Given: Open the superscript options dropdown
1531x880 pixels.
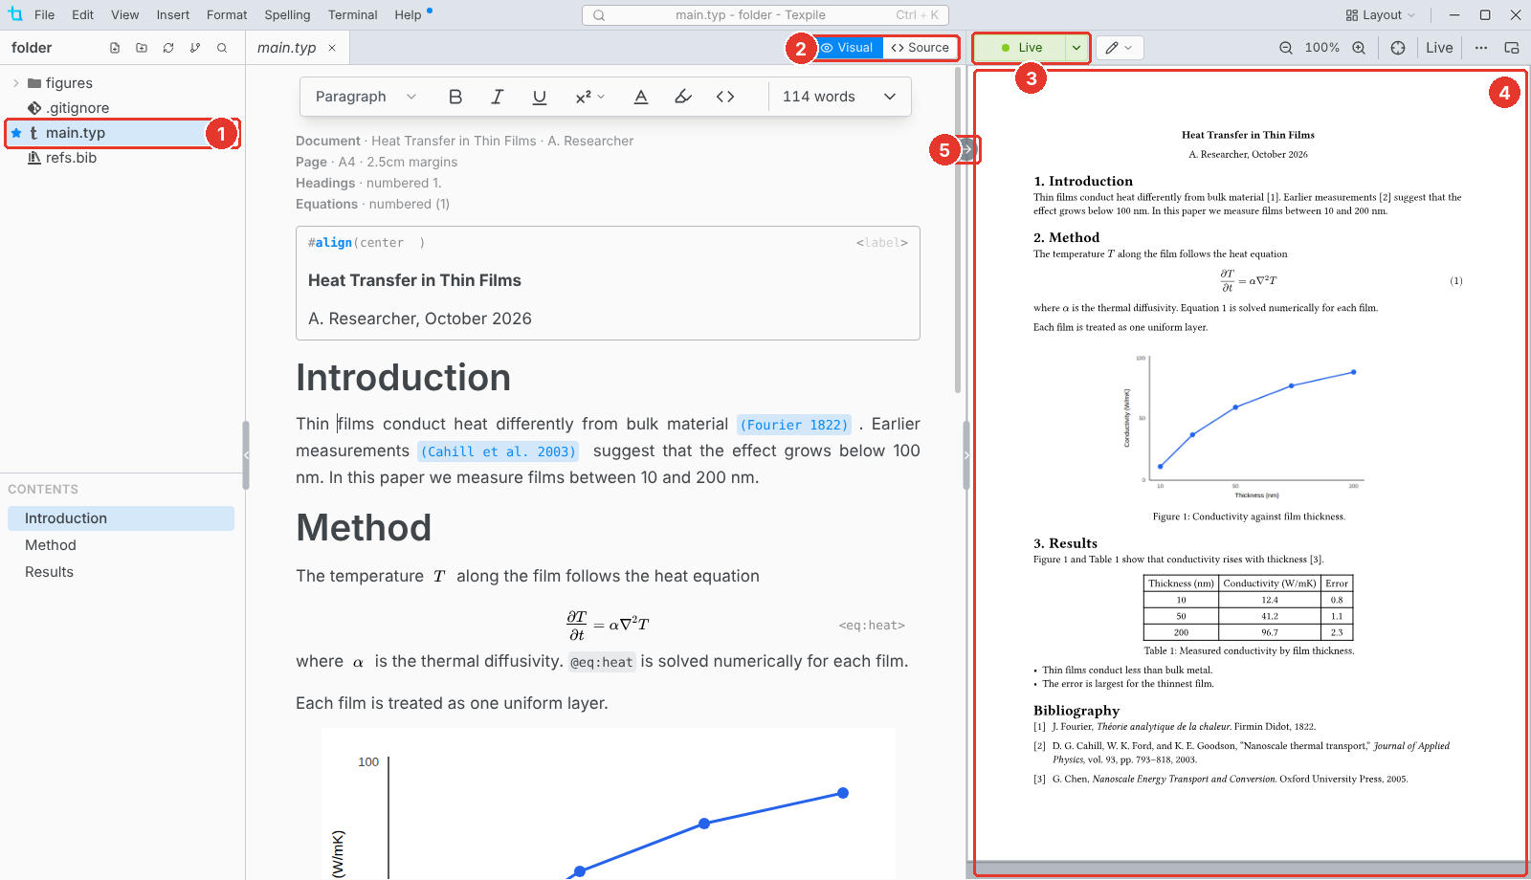Looking at the screenshot, I should 589,97.
